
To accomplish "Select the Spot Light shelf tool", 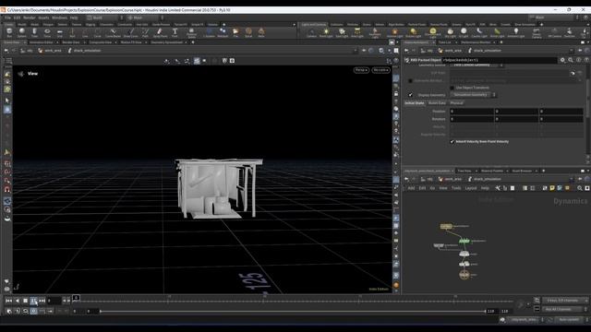I will [342, 33].
